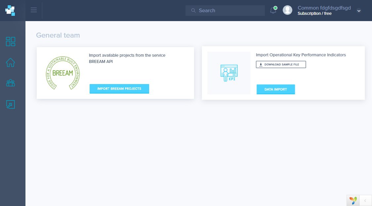Open the import arrow icon in sidebar

(11, 104)
